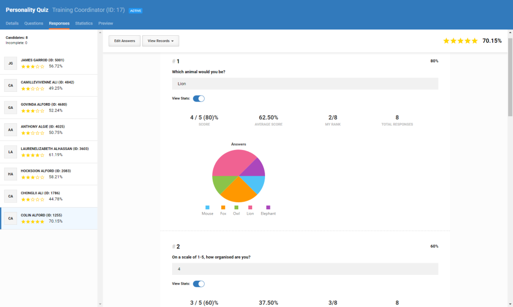The image size is (513, 307).
Task: Click the Fox legend icon in chart
Action: point(223,207)
